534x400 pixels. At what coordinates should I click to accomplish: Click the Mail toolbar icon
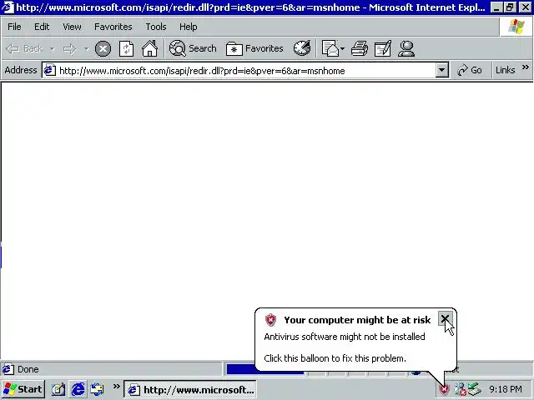pyautogui.click(x=330, y=48)
